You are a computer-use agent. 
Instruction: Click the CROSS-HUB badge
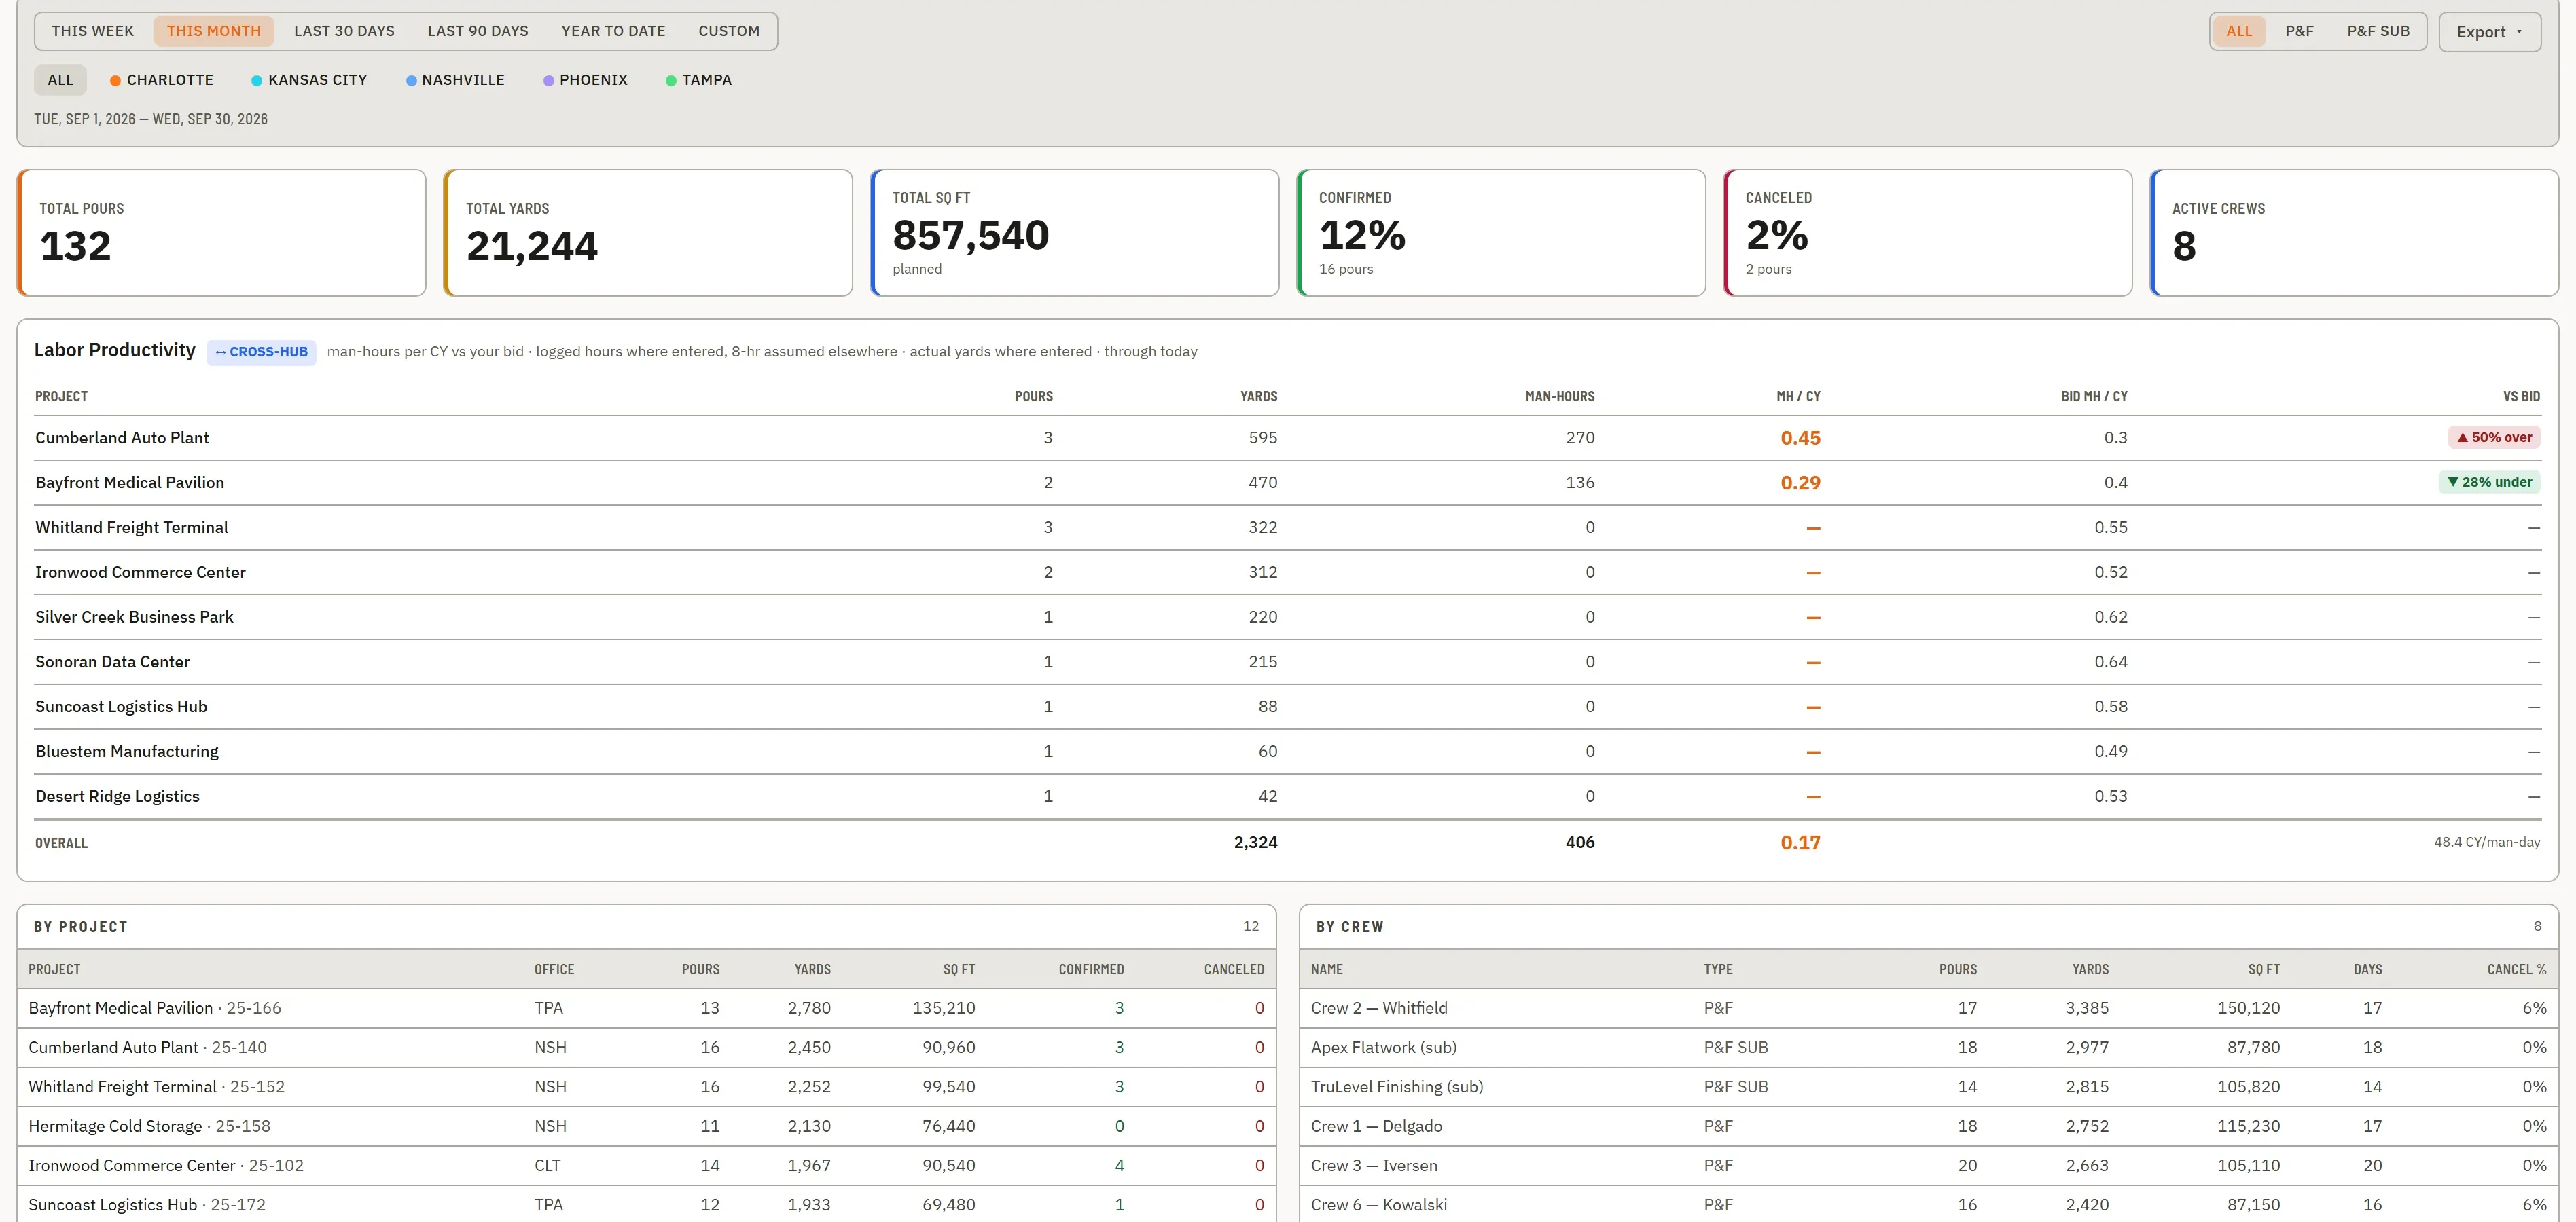[x=261, y=352]
